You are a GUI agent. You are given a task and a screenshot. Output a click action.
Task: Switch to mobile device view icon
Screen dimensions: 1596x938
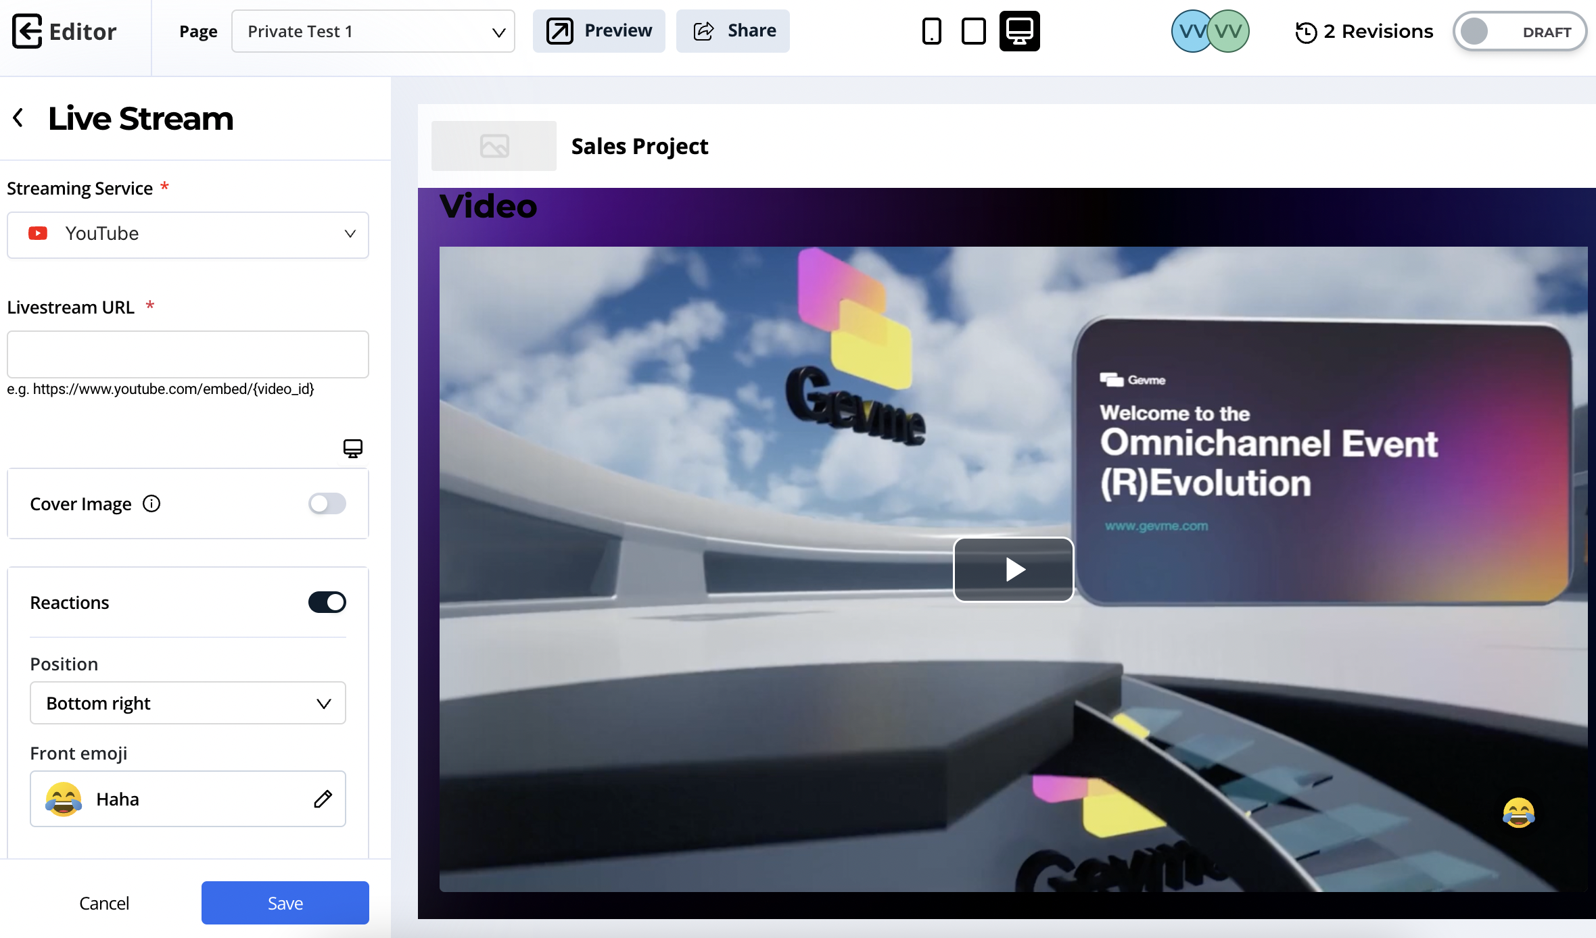931,31
